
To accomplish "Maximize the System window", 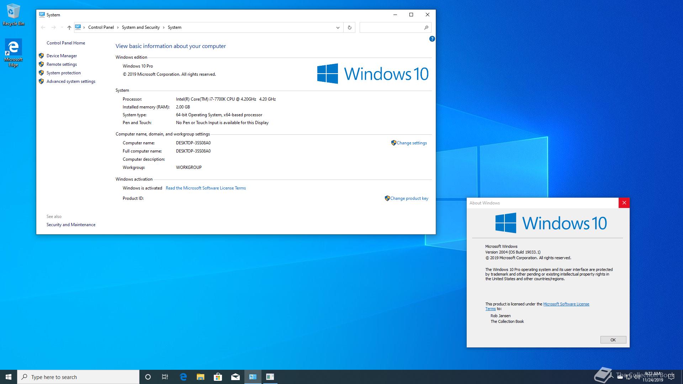I will click(x=411, y=15).
